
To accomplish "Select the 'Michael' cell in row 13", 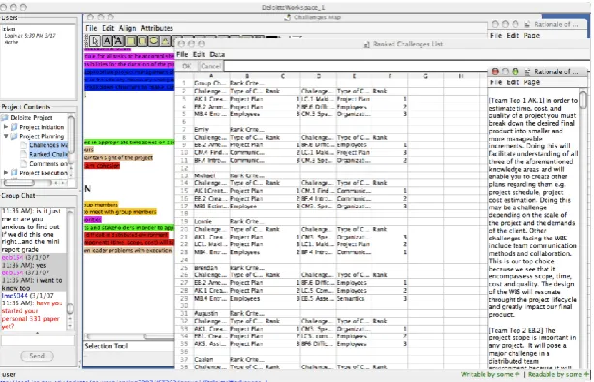I will [x=211, y=175].
